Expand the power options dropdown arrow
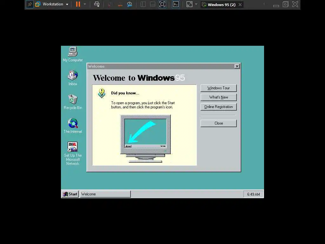325x244 pixels. 85,4
